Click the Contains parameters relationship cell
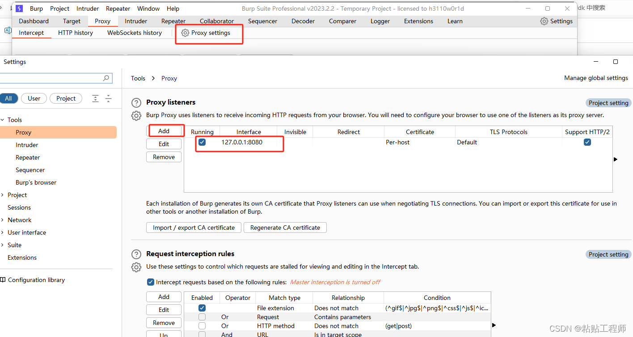 348,317
